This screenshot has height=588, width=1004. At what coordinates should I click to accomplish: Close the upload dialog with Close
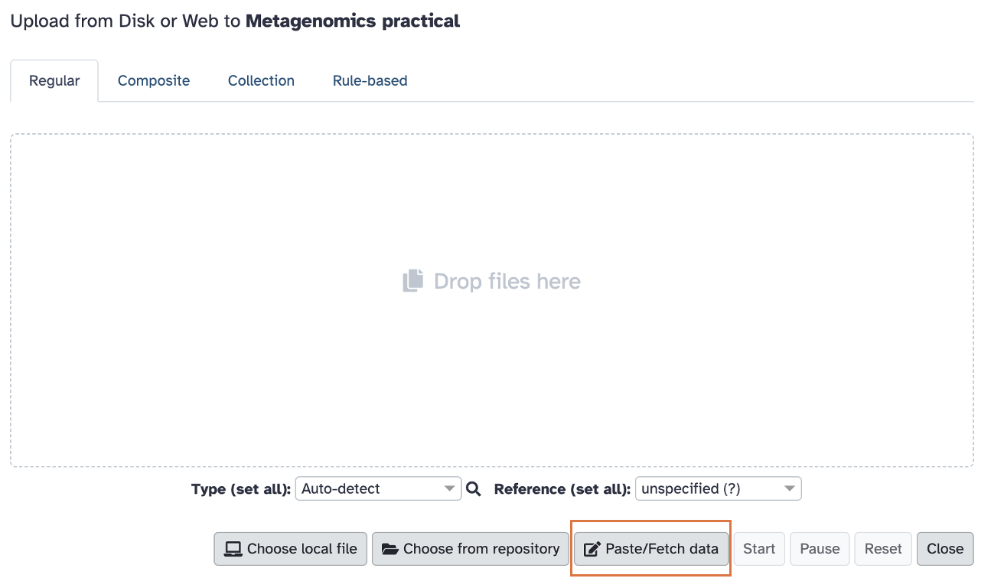[x=945, y=549]
